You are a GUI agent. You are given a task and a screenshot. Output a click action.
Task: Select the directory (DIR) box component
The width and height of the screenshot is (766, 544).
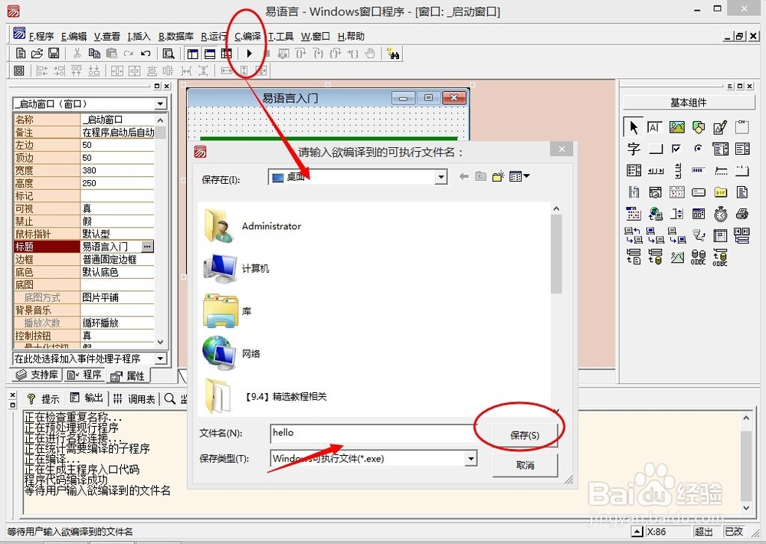click(720, 192)
